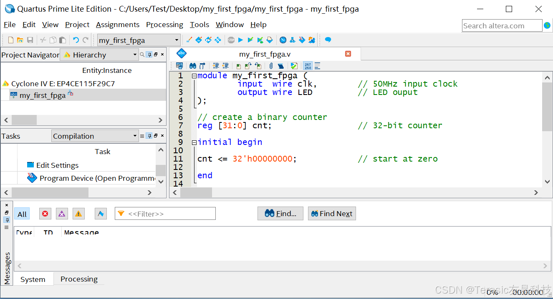Image resolution: width=553 pixels, height=299 pixels.
Task: Click the globe icon beside the search box
Action: [x=547, y=25]
